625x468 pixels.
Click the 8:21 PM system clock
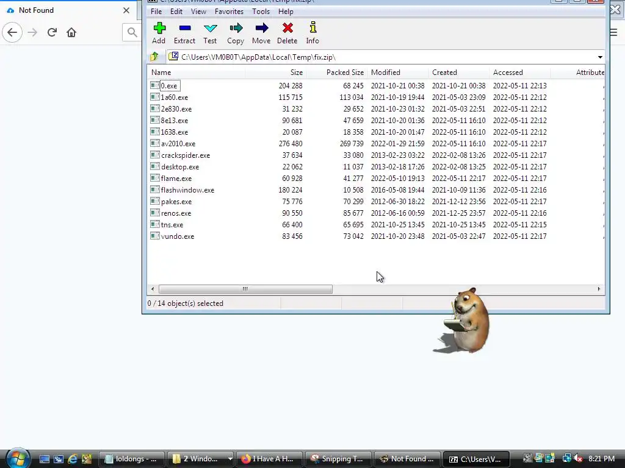coord(601,458)
